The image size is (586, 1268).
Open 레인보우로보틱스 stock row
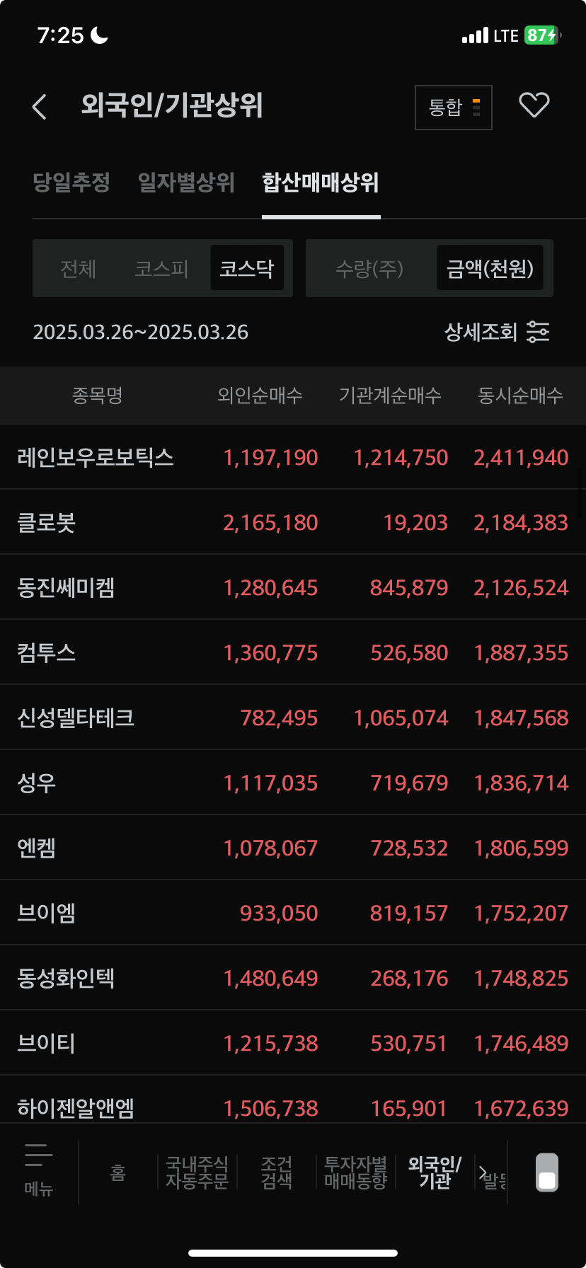pos(293,457)
